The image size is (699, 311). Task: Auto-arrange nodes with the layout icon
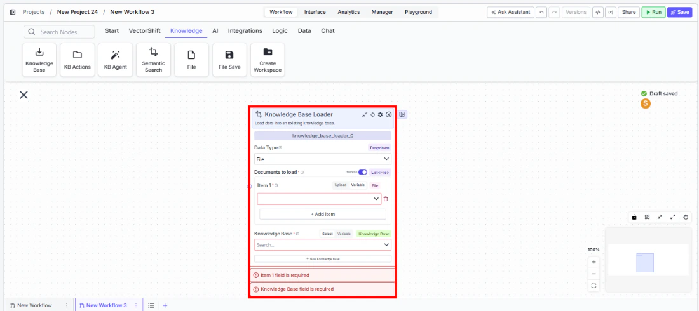[x=647, y=217]
